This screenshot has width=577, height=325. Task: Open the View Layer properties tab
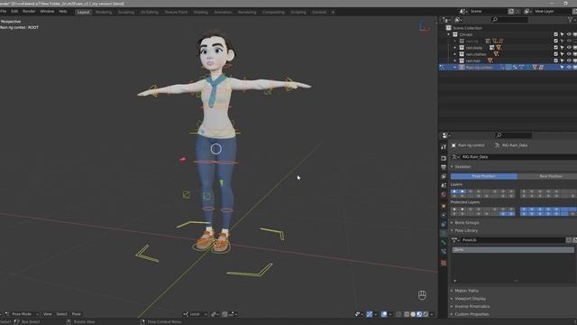click(x=444, y=177)
